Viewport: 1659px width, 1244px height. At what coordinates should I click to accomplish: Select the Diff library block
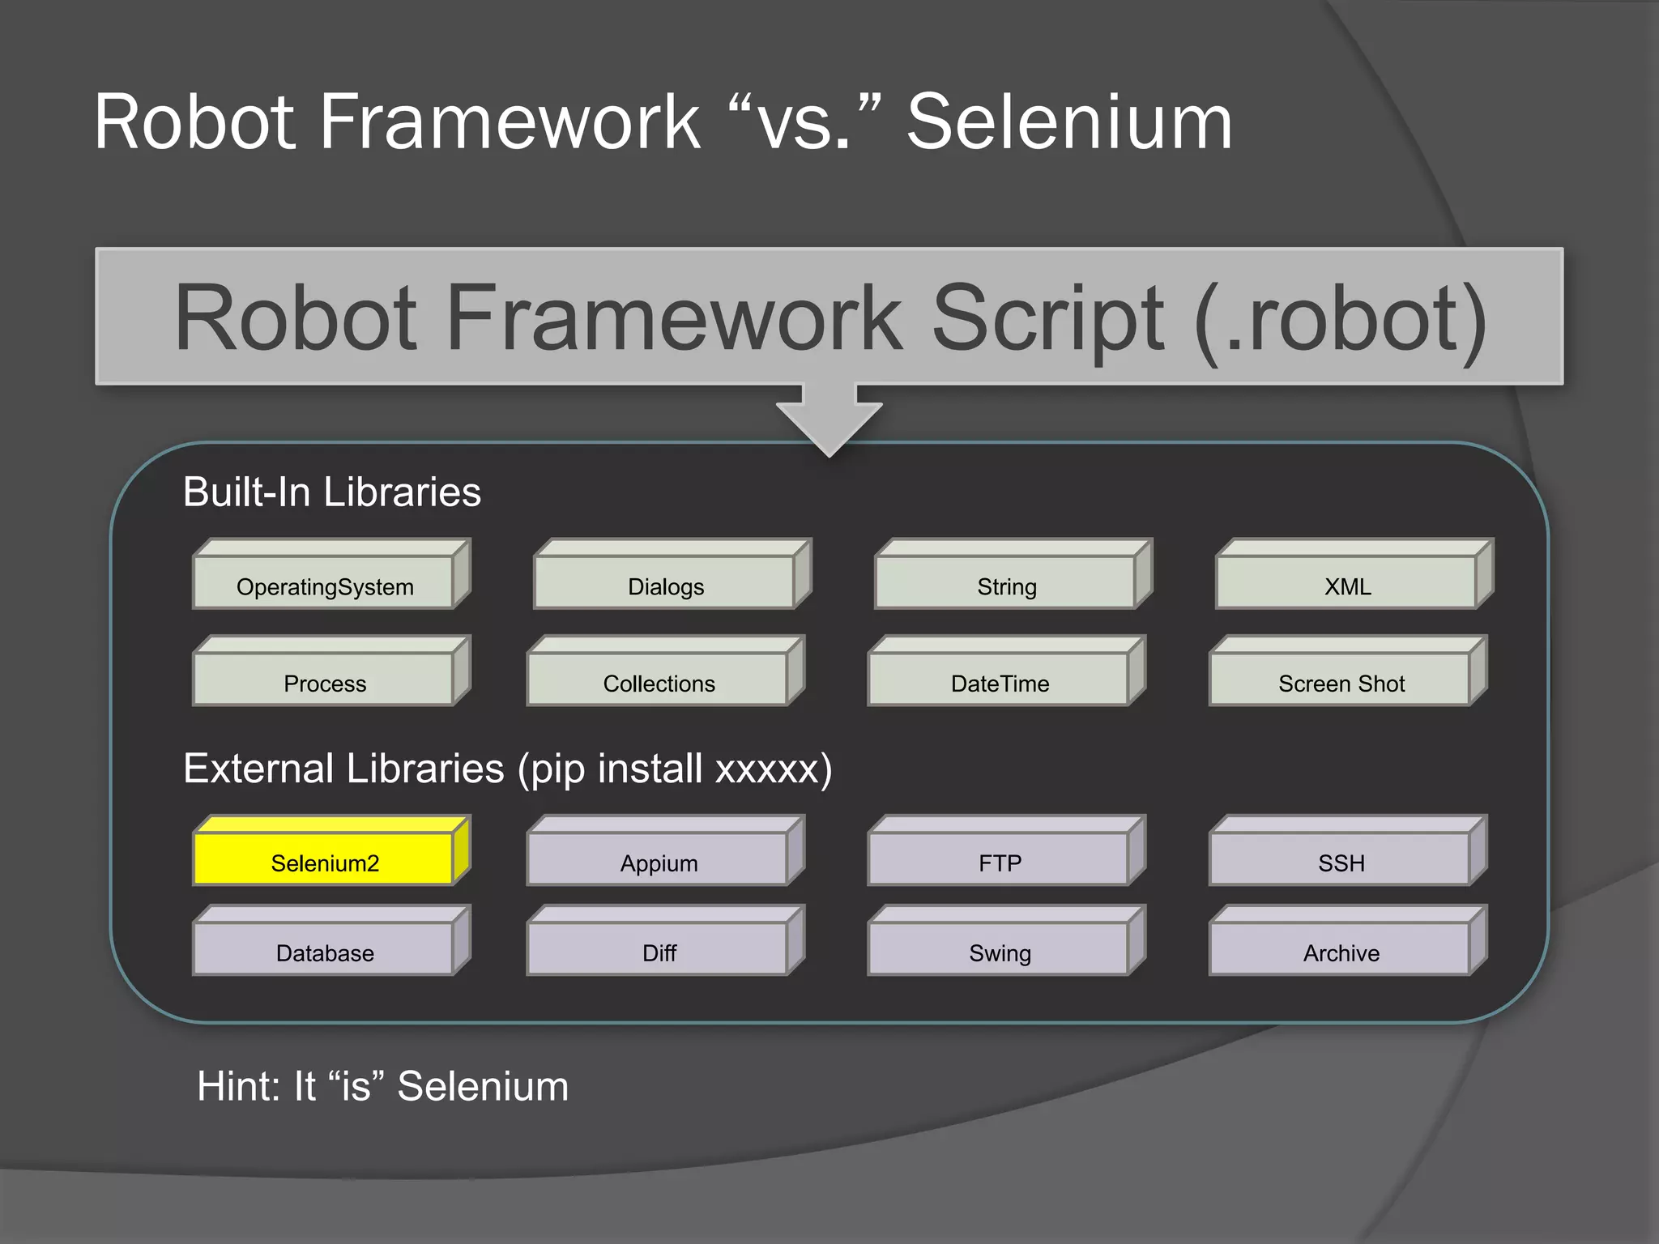(x=659, y=951)
